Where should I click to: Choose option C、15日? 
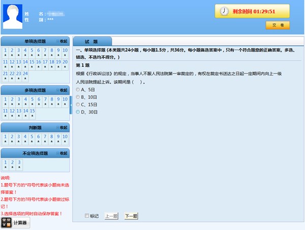(78, 104)
